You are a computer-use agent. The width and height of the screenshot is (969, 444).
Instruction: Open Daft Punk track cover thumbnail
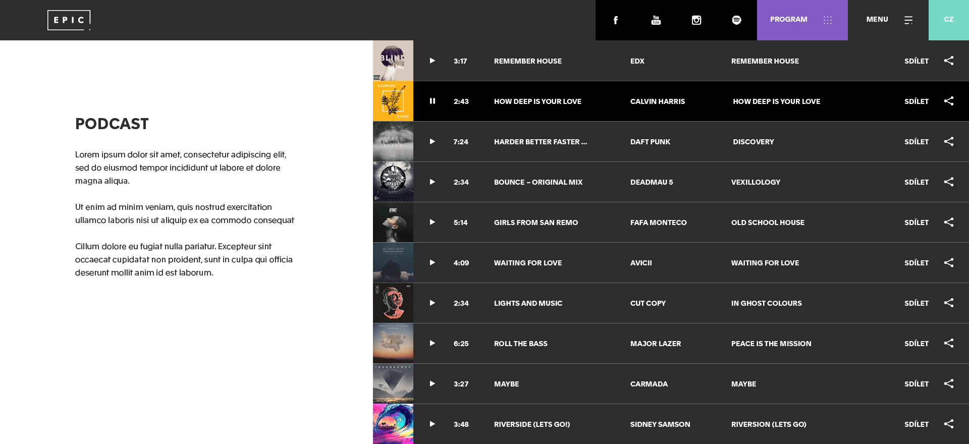(393, 141)
